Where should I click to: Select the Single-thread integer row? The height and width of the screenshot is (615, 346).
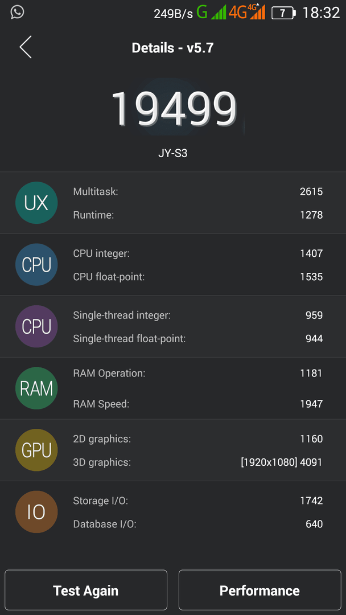198,315
